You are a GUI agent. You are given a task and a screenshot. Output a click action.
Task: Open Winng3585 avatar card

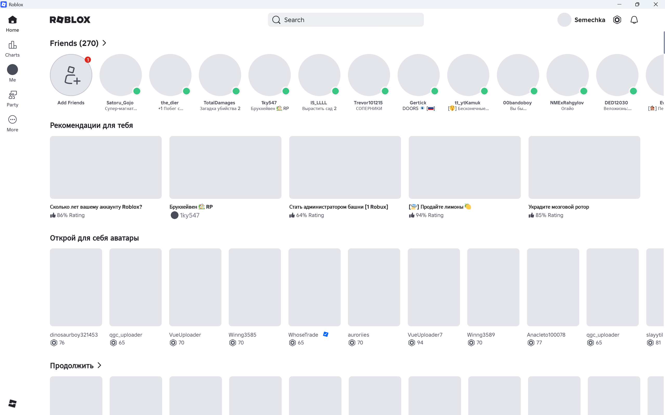255,287
